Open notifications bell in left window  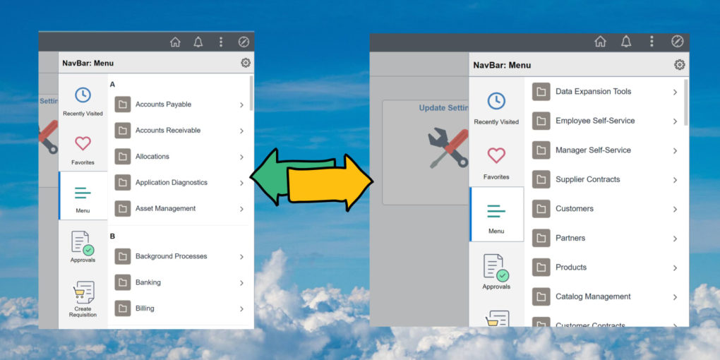tap(198, 42)
